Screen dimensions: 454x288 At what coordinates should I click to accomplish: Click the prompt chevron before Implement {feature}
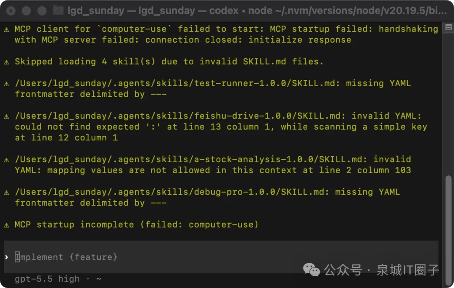coord(7,257)
